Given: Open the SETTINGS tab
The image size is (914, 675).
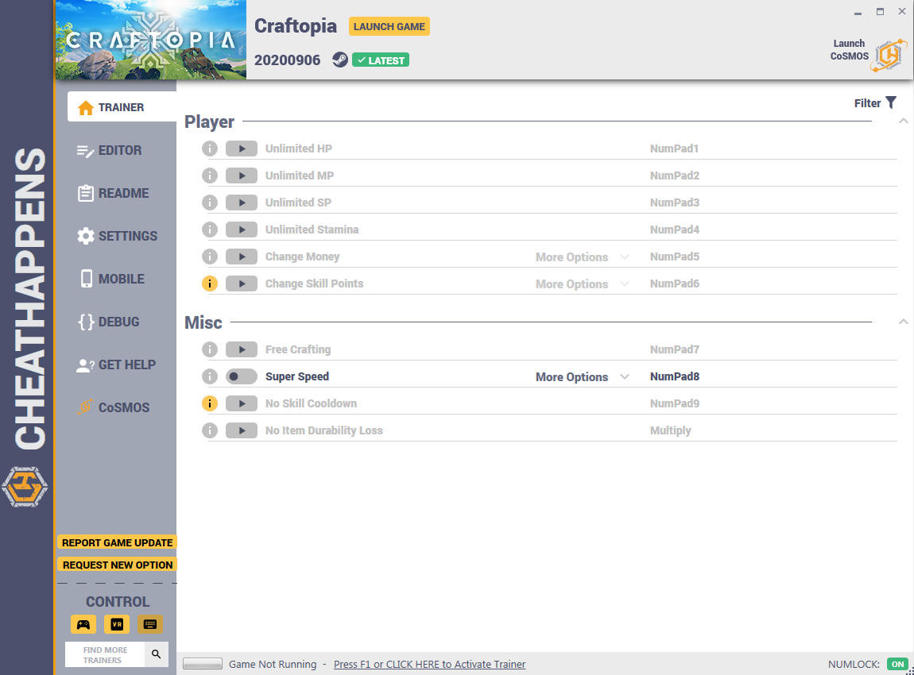Looking at the screenshot, I should pyautogui.click(x=117, y=236).
